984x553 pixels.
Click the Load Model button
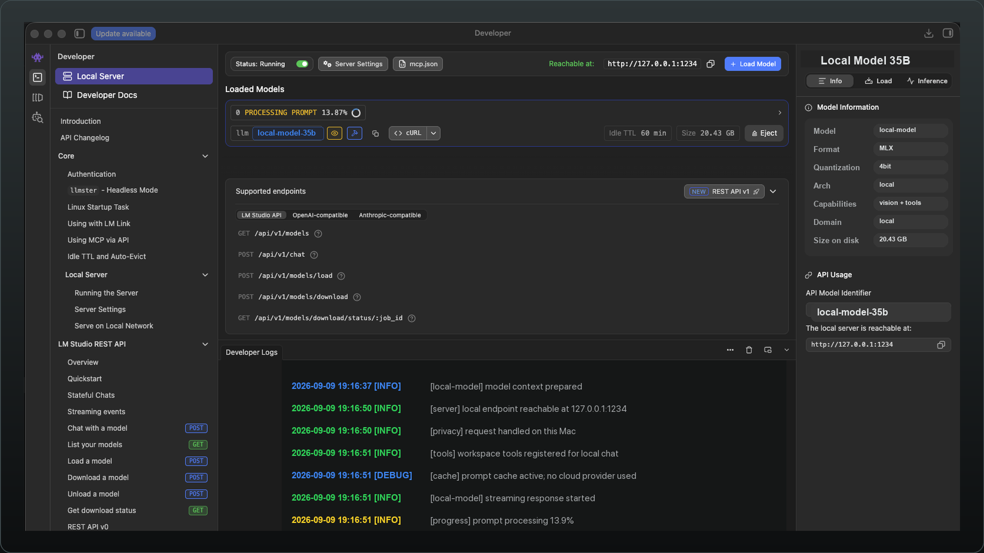click(x=752, y=64)
